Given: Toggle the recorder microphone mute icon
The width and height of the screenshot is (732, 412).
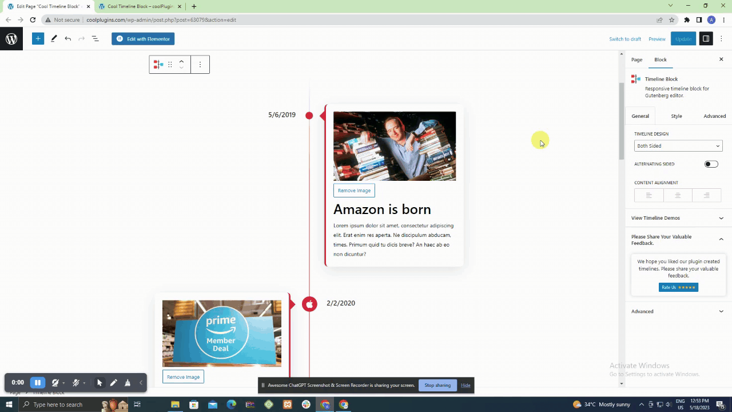Looking at the screenshot, I should point(75,383).
